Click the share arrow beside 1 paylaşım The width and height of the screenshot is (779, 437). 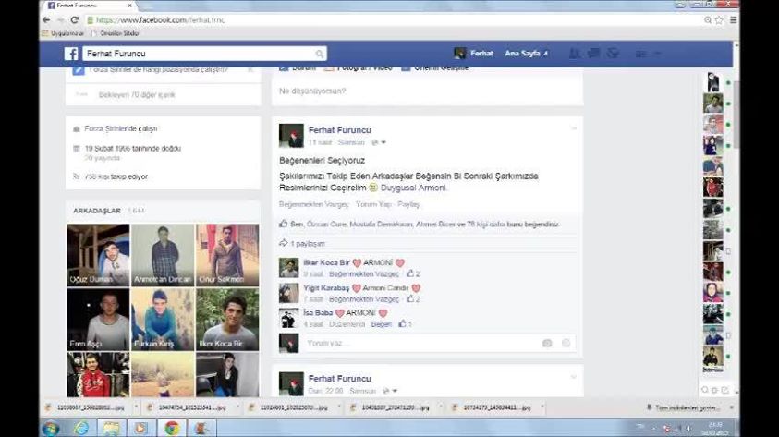pyautogui.click(x=283, y=243)
